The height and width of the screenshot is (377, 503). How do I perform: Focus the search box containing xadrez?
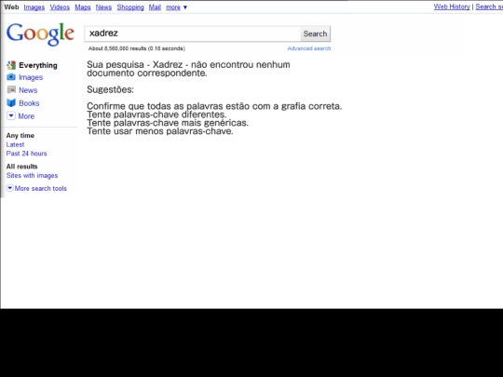coord(193,34)
